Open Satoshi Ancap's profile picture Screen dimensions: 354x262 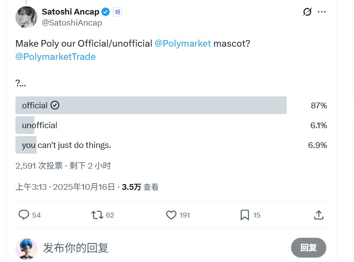tap(26, 17)
